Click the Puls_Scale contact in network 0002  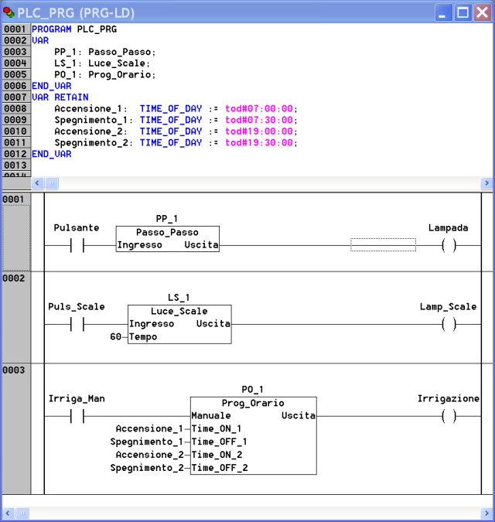click(77, 324)
